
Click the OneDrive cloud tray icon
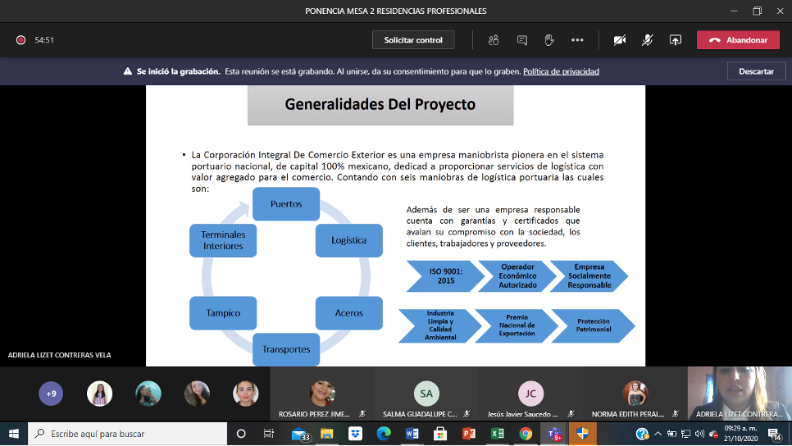(x=714, y=434)
